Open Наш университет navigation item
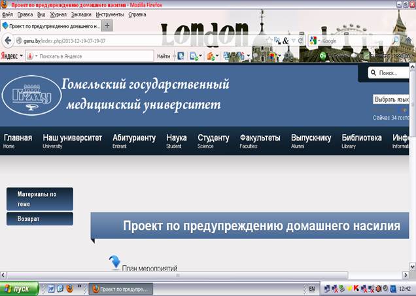Screen dimensions: 416x296 pos(72,141)
